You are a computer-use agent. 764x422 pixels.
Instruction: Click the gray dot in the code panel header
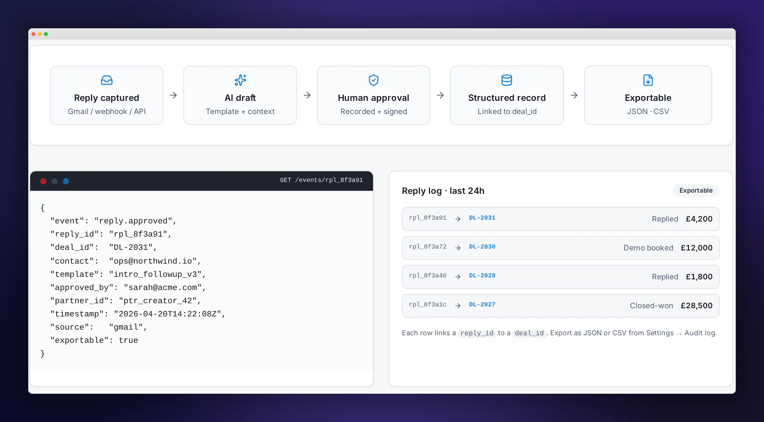pyautogui.click(x=55, y=181)
